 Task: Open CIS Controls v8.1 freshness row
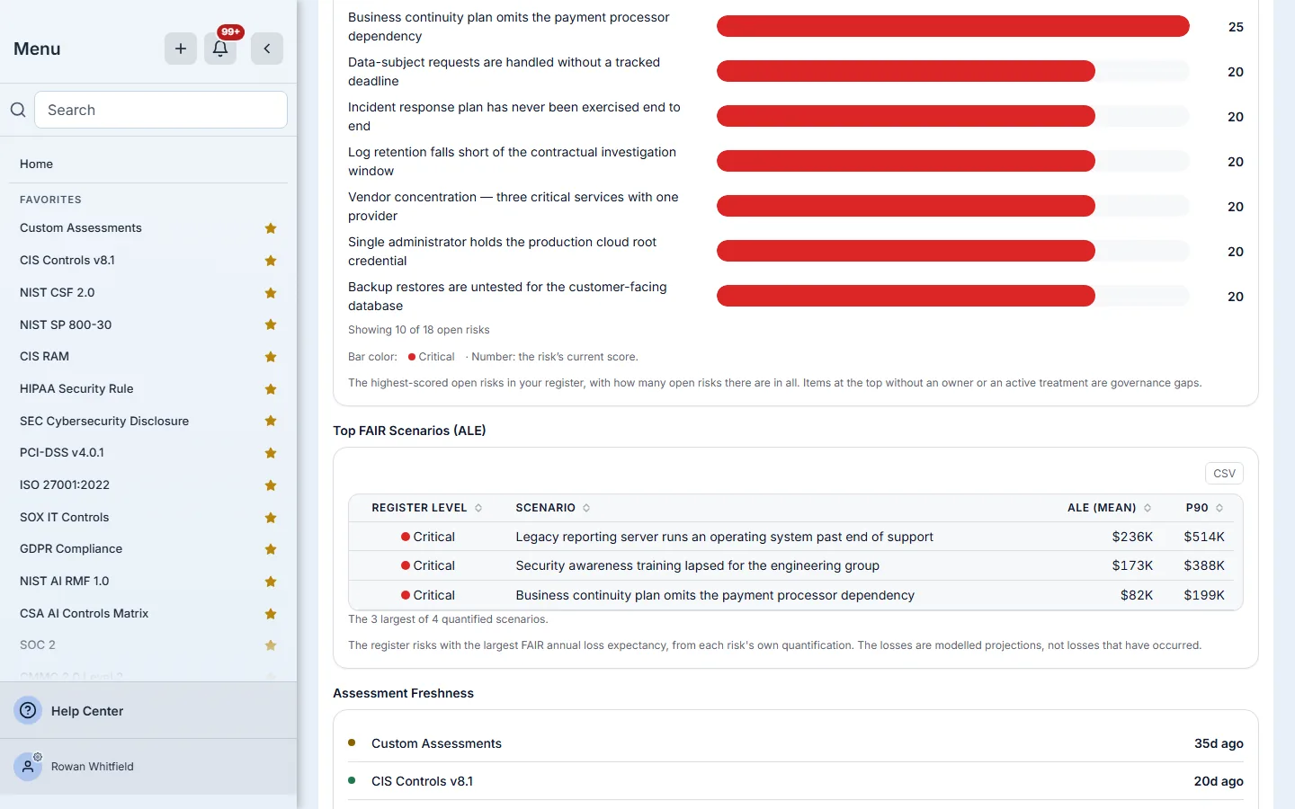coord(796,781)
